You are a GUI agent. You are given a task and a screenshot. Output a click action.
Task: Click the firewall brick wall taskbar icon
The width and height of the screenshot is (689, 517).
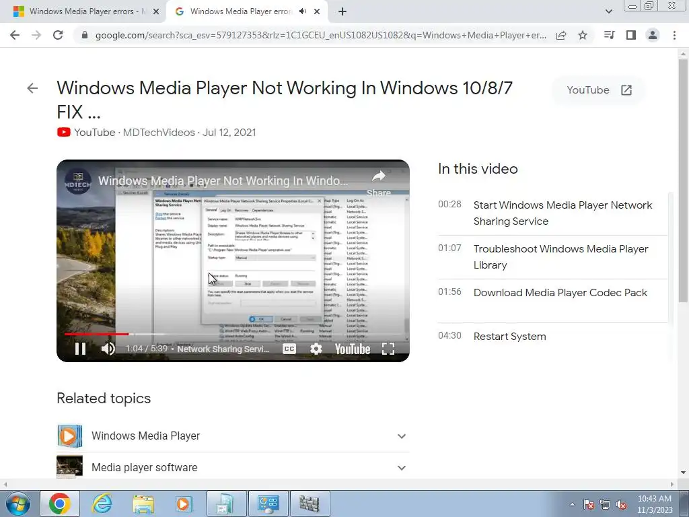pyautogui.click(x=310, y=504)
